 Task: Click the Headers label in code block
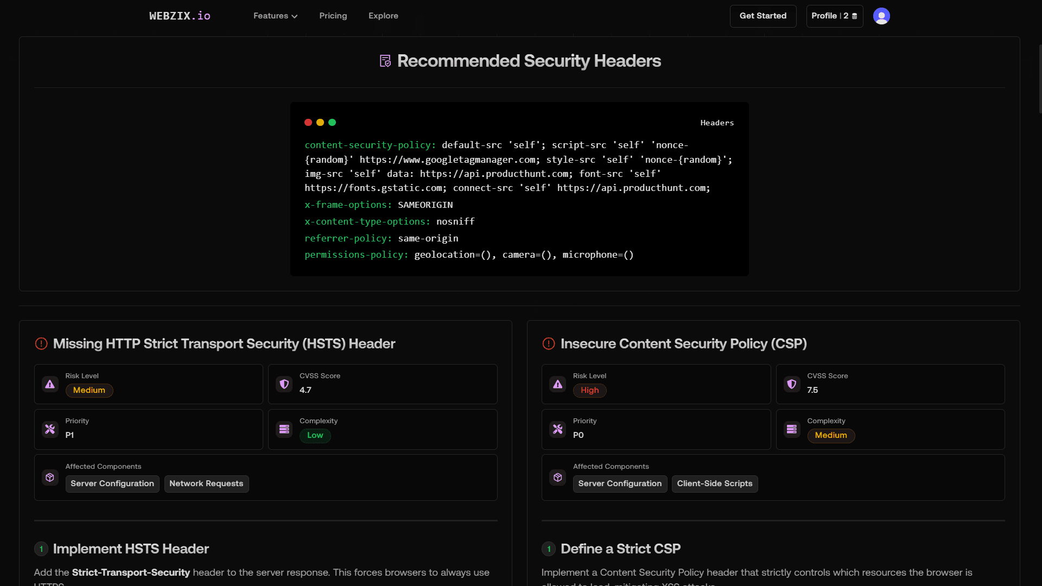[x=717, y=123]
